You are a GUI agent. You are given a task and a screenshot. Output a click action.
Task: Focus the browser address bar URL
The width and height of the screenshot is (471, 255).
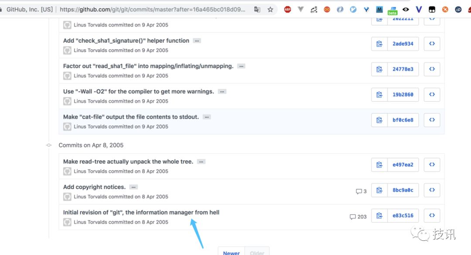[x=152, y=10]
